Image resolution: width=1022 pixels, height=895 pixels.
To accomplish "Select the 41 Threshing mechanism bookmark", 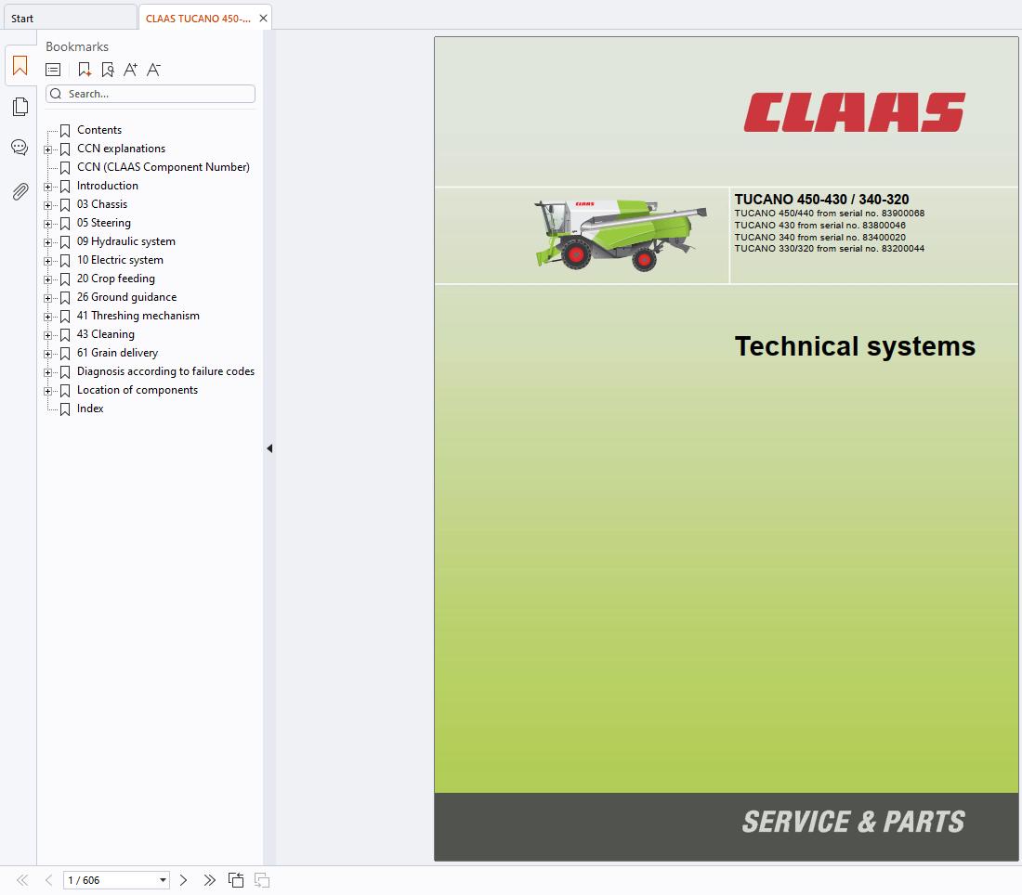I will (138, 316).
